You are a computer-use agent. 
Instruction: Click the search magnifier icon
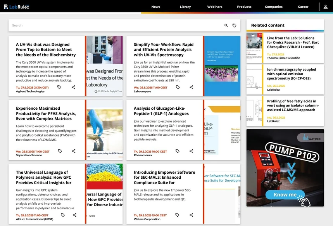pyautogui.click(x=226, y=26)
